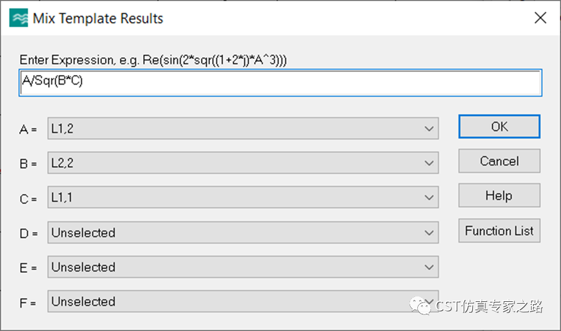Click the Cancel button
Image resolution: width=561 pixels, height=331 pixels.
click(x=499, y=161)
